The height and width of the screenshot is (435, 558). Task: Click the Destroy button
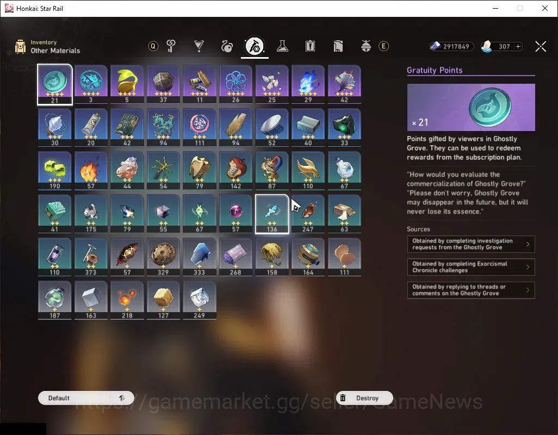coord(364,398)
